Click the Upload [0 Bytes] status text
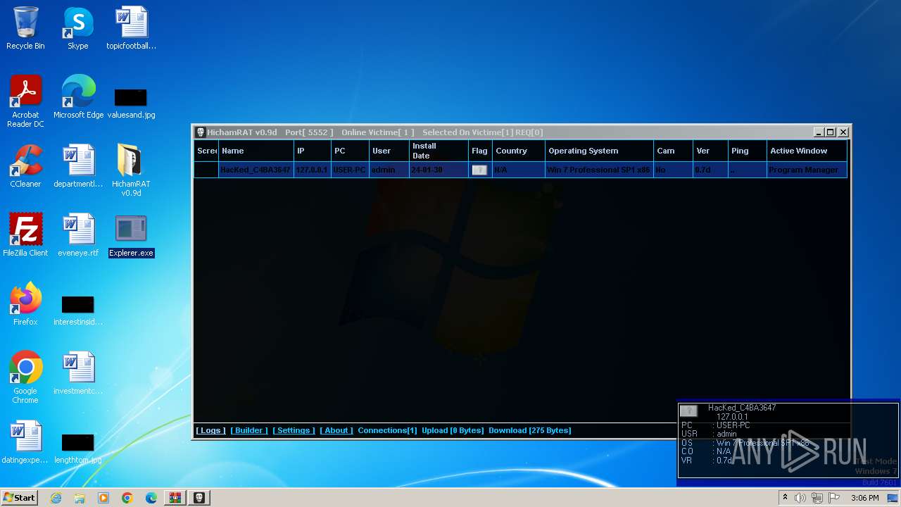This screenshot has width=901, height=507. pyautogui.click(x=453, y=430)
